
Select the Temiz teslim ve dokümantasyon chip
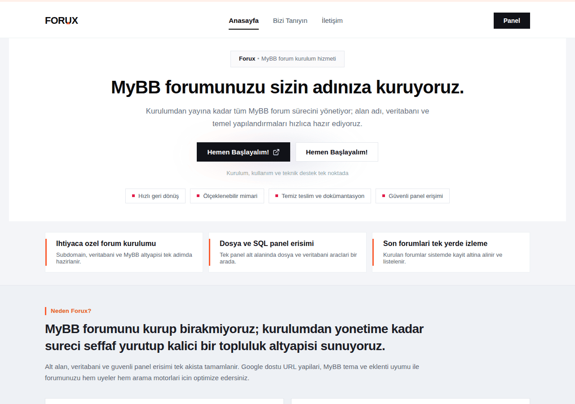tap(320, 196)
